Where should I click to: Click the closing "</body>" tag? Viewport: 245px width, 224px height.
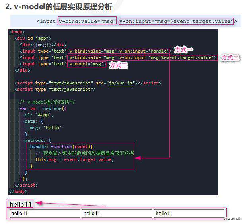pos(18,191)
